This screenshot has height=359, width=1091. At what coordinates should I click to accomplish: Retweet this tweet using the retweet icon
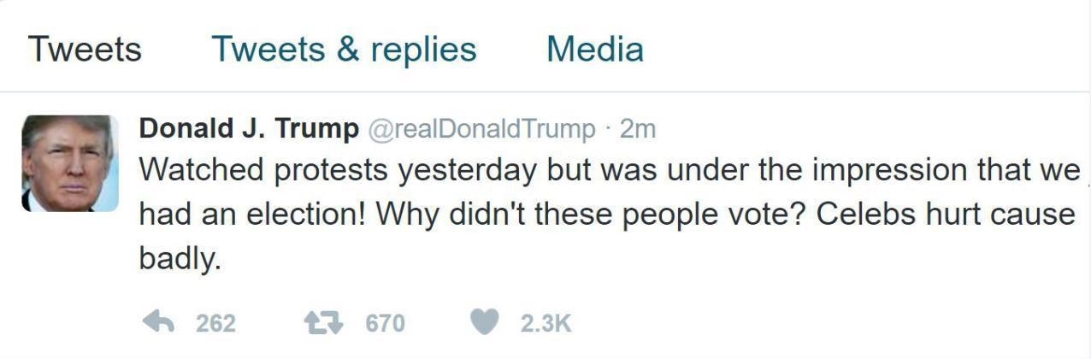(x=324, y=322)
